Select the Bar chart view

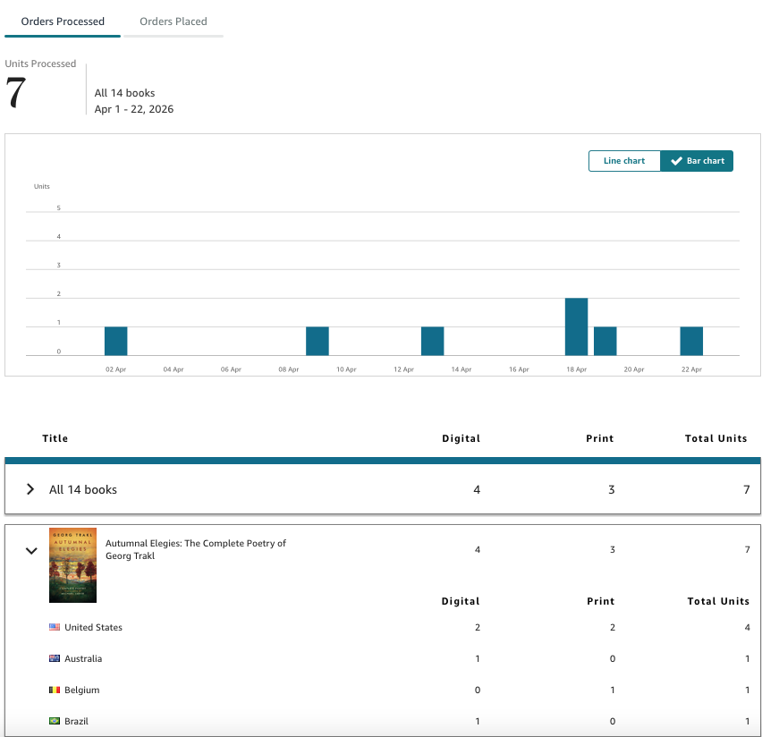pos(697,161)
